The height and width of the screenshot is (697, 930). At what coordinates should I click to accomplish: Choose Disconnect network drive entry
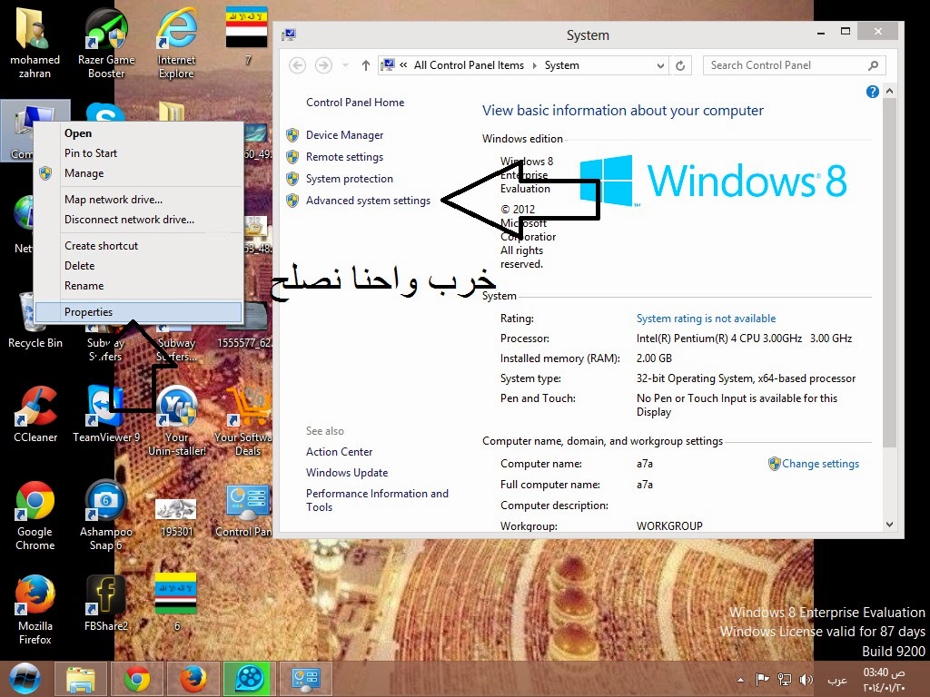(x=138, y=220)
